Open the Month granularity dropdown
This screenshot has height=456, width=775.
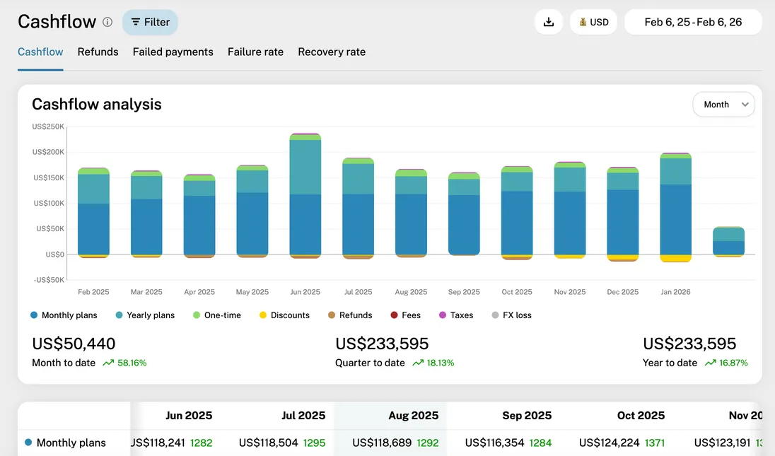click(723, 104)
